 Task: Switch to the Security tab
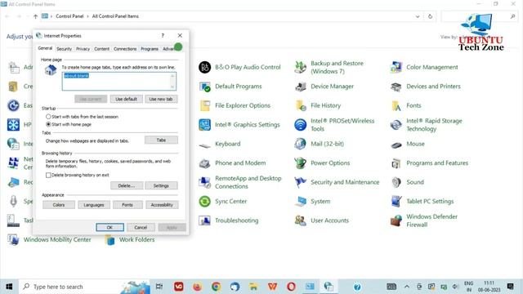pyautogui.click(x=64, y=49)
